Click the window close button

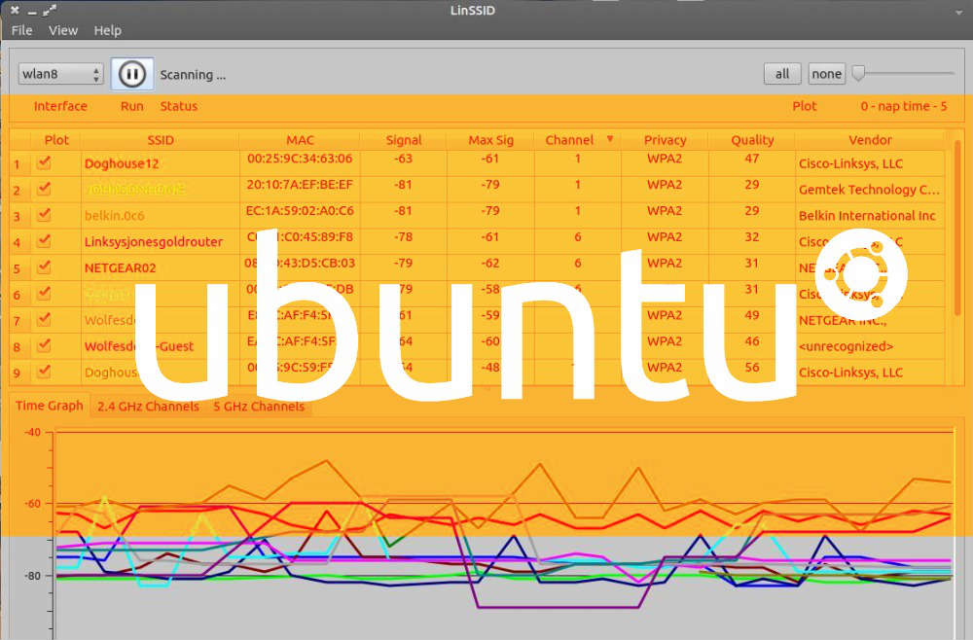[15, 10]
